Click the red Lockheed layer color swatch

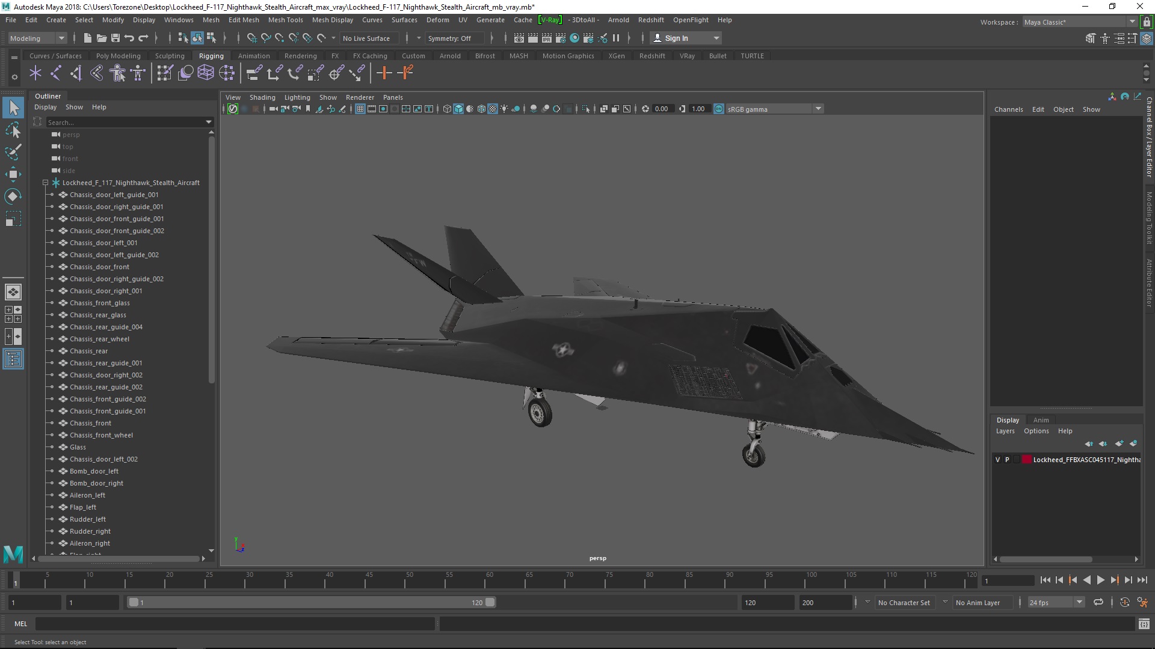click(1027, 460)
